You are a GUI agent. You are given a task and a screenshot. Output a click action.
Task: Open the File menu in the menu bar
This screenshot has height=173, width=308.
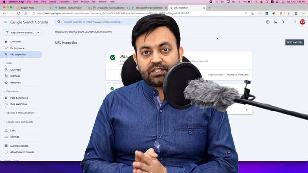(x=29, y=2)
